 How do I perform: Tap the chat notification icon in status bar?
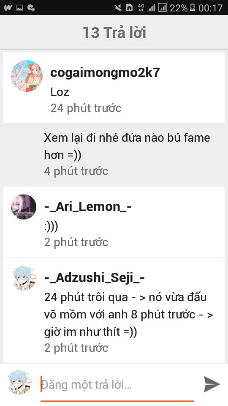[31, 8]
